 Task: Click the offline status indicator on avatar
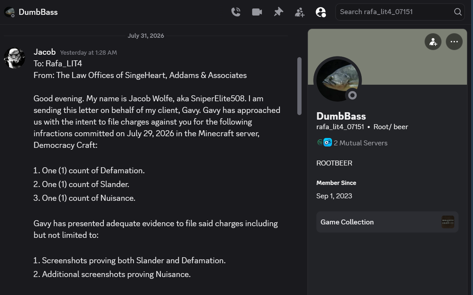(x=352, y=95)
